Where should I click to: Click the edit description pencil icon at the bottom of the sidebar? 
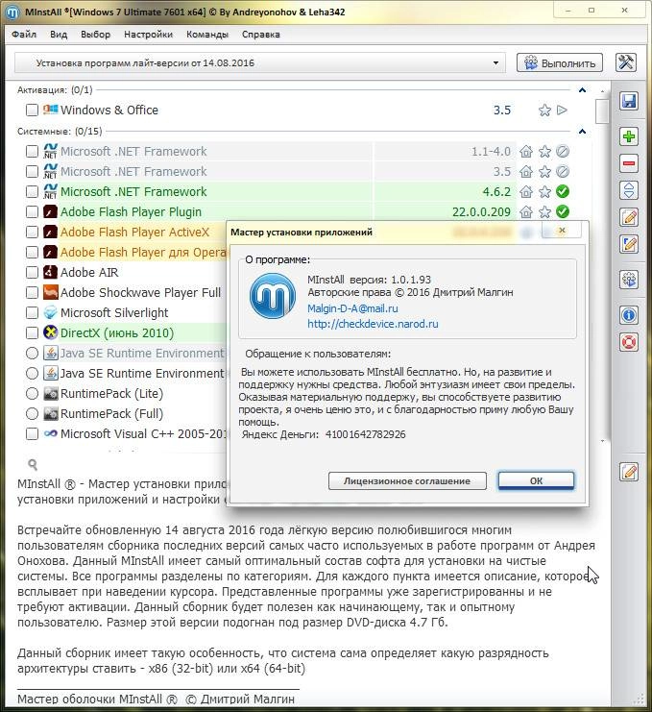(x=629, y=472)
